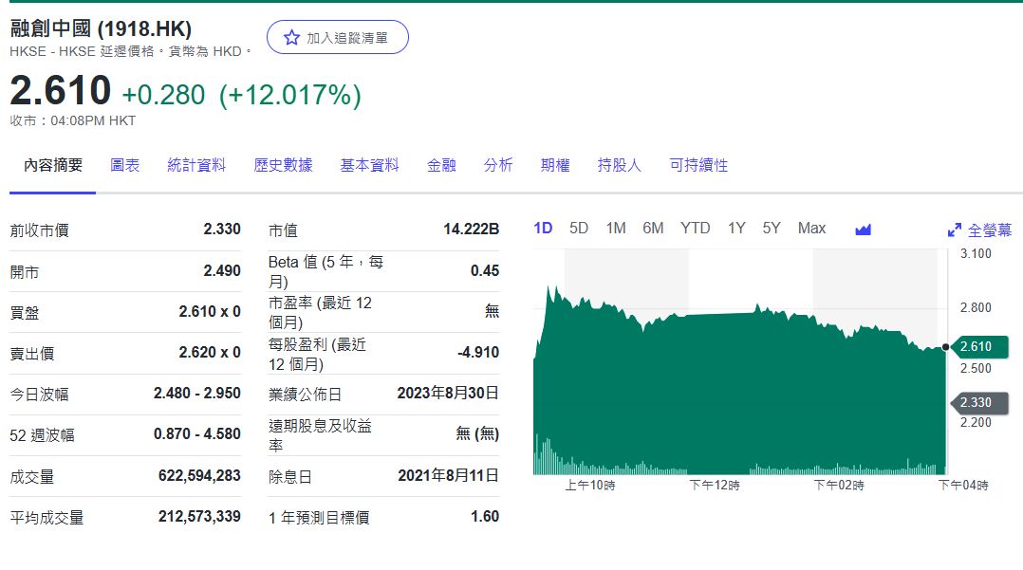Select the 1D chart range
Viewport: 1023px width, 570px height.
(x=543, y=229)
